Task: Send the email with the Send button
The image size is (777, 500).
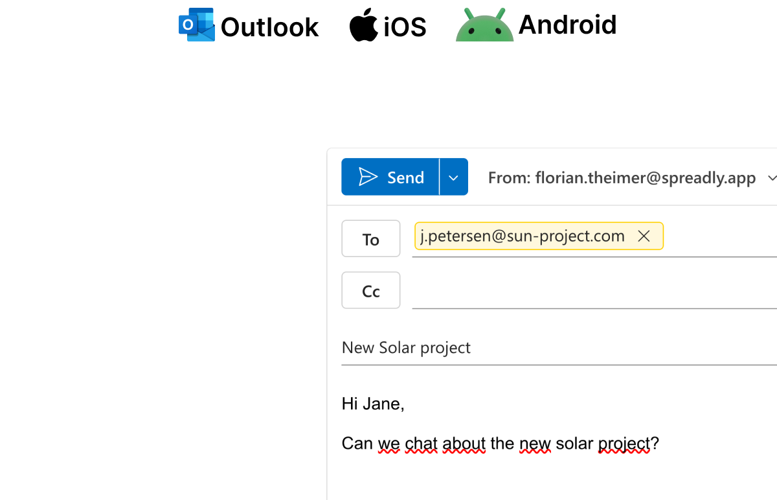Action: pos(390,177)
